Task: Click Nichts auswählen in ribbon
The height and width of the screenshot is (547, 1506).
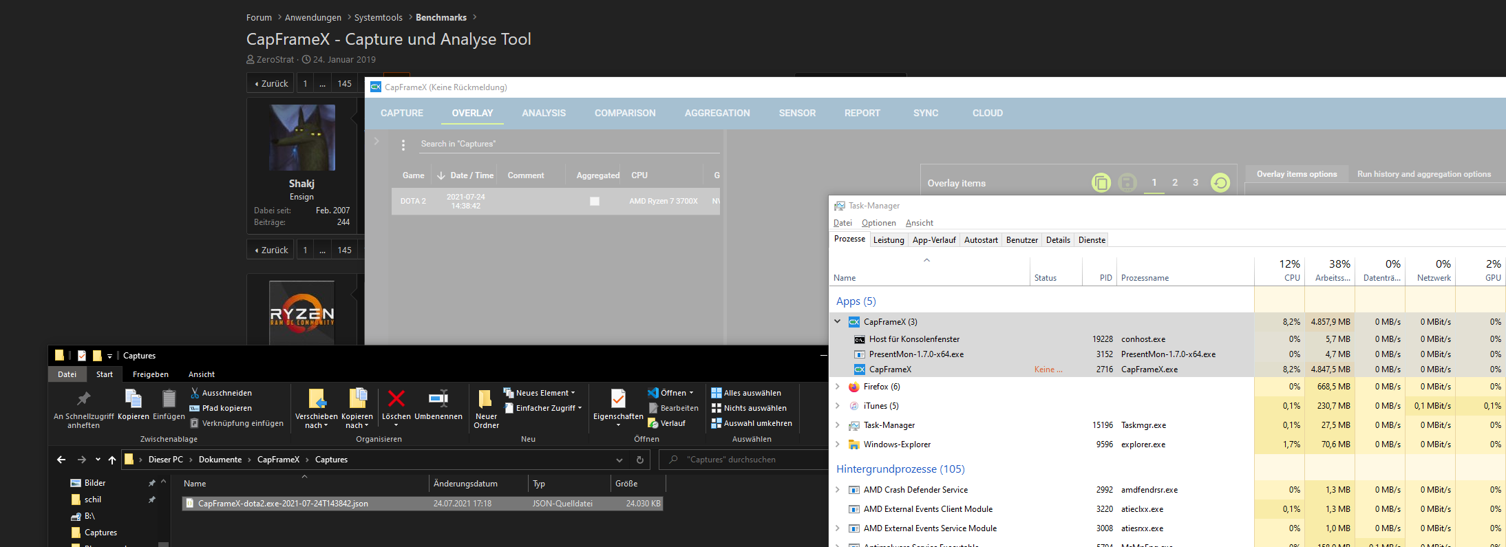Action: [749, 408]
